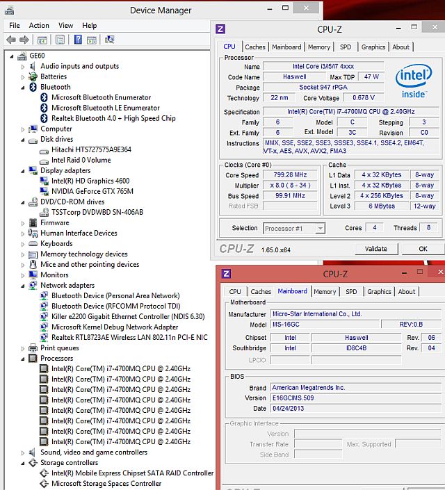Select Bluetooth Device (RFCOMM Protocol TDI)
The height and width of the screenshot is (490, 445).
(x=115, y=306)
